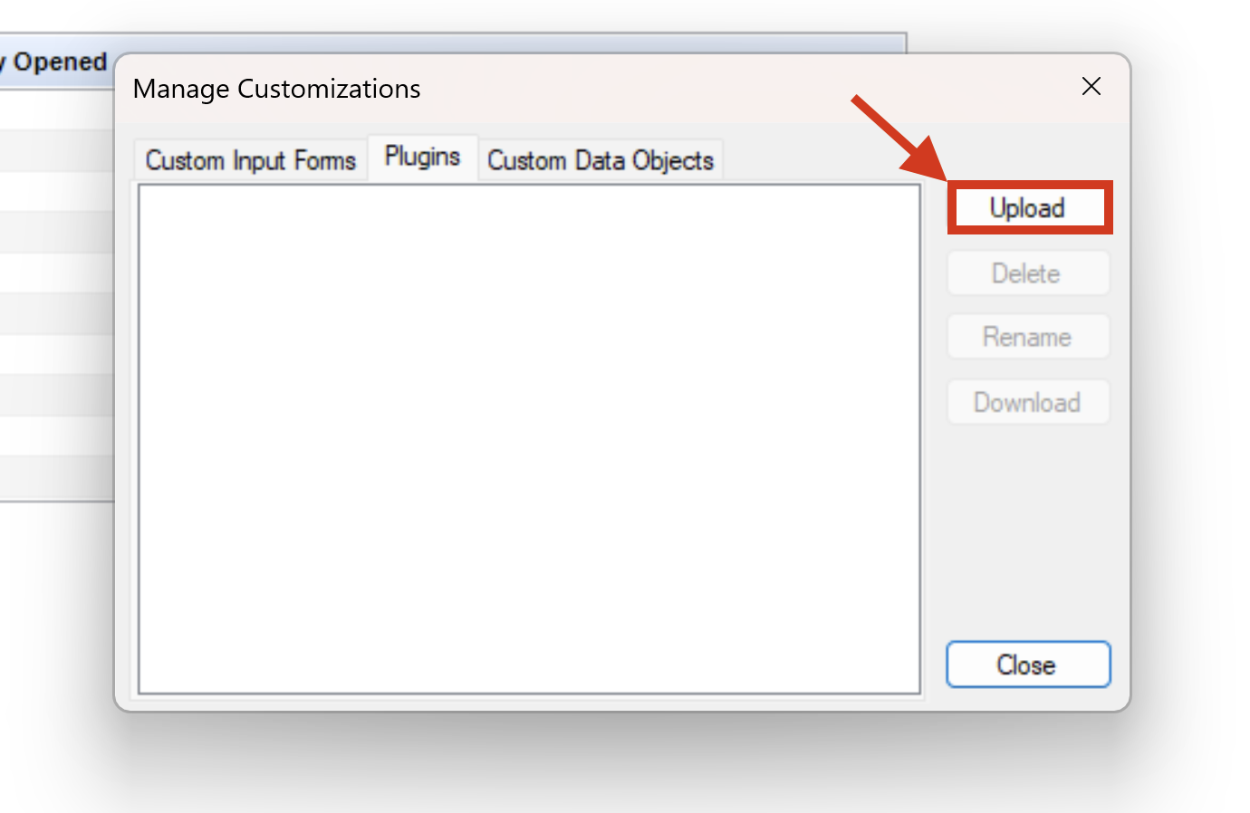
Task: Click the greyed-out Download button
Action: [1027, 402]
